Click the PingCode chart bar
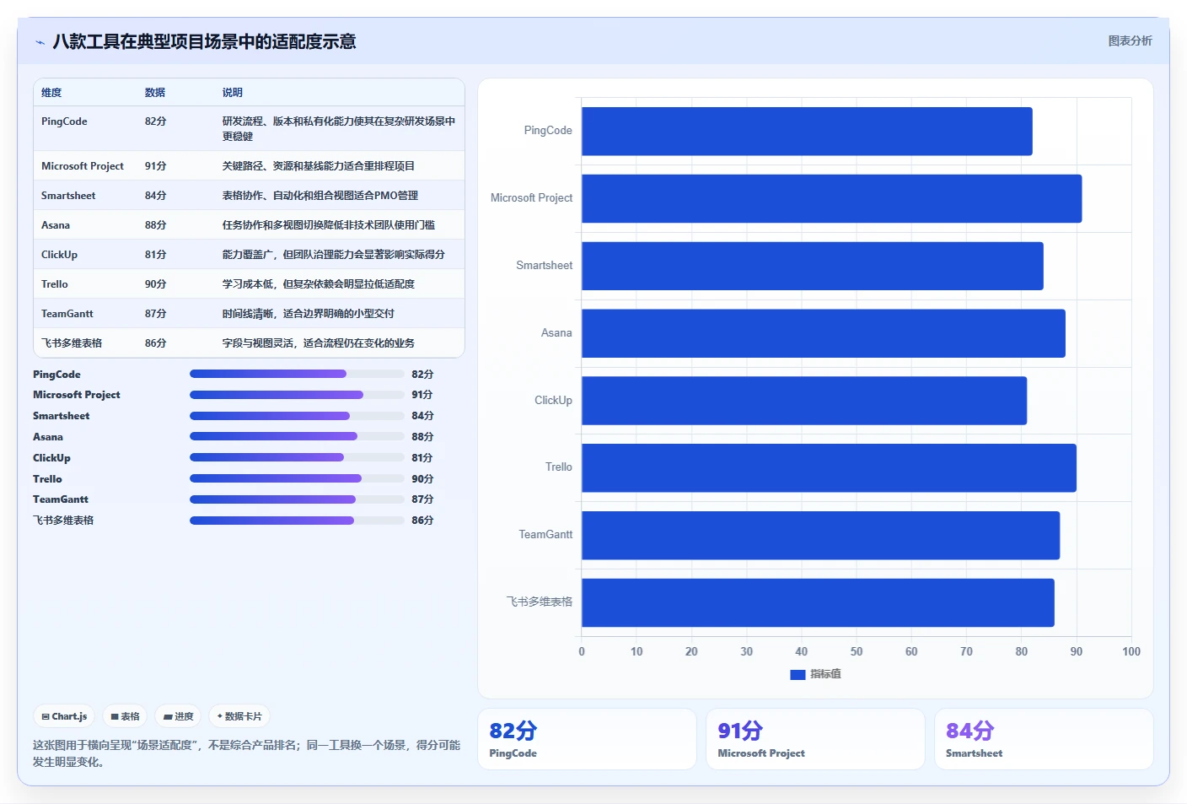The image size is (1187, 804). pyautogui.click(x=807, y=131)
